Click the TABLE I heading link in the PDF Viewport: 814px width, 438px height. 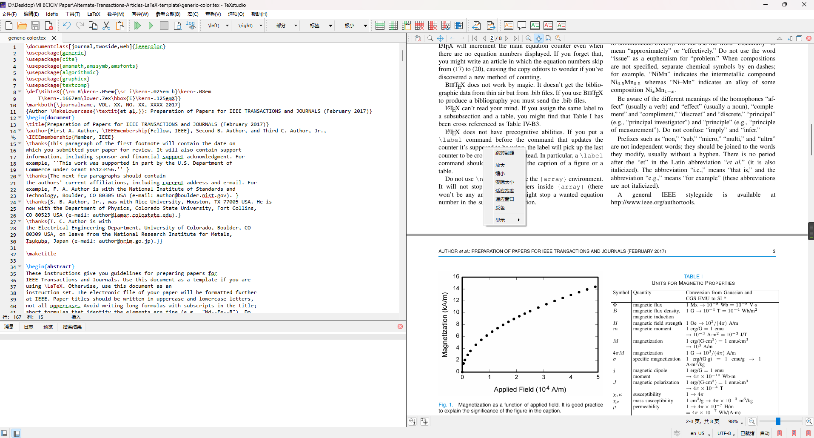693,277
